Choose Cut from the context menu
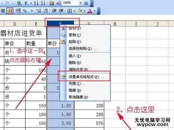174x130 pixels. click(x=85, y=28)
